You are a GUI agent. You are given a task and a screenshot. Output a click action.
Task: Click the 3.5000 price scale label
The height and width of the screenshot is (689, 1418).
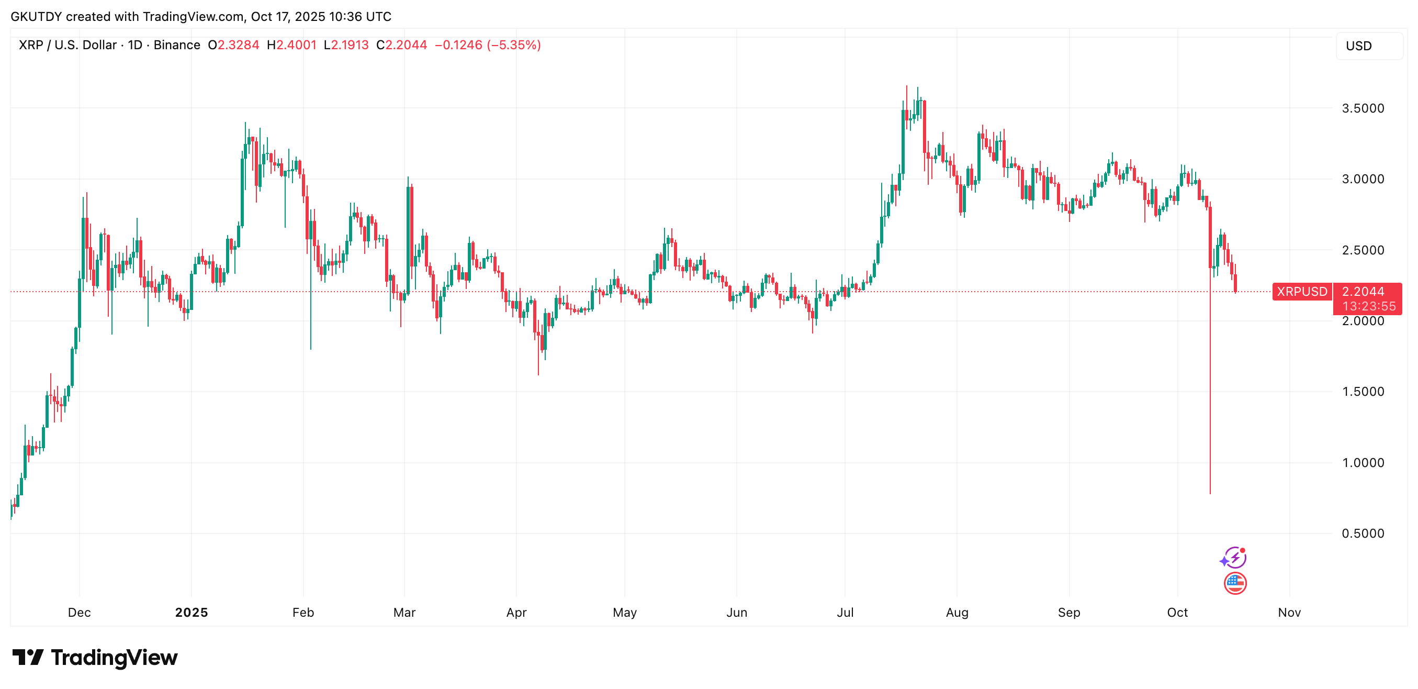coord(1363,108)
